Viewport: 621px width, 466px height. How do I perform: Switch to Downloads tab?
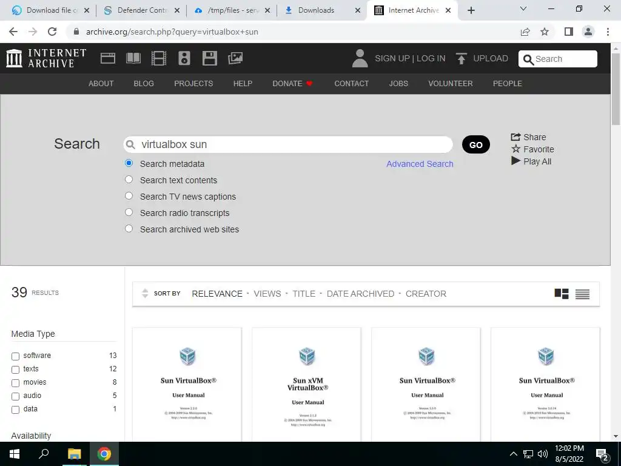pos(322,10)
